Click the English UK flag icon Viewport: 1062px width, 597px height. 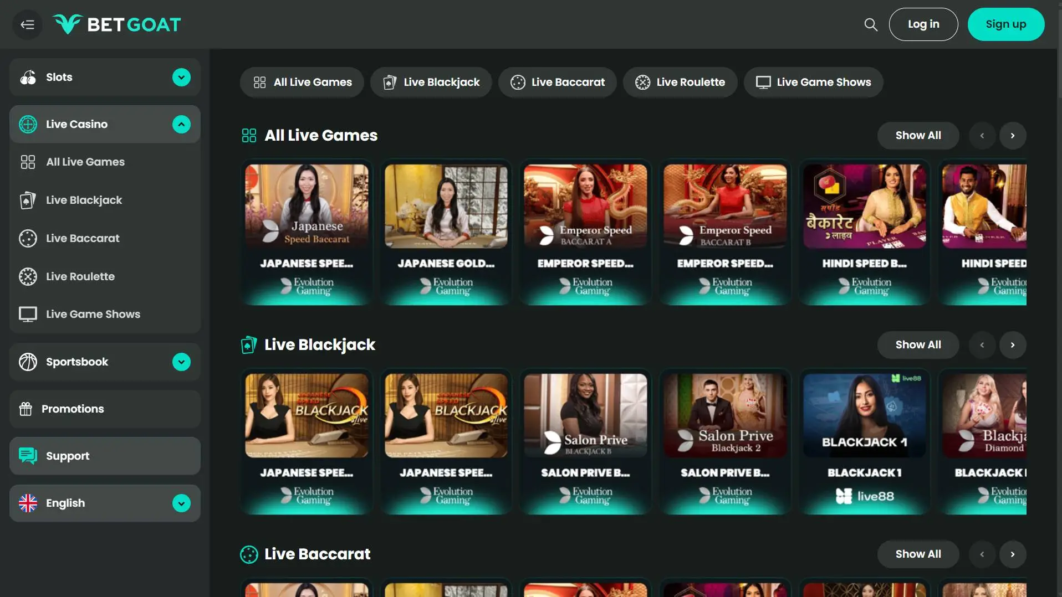click(28, 503)
